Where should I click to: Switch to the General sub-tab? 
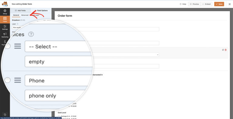16,15
